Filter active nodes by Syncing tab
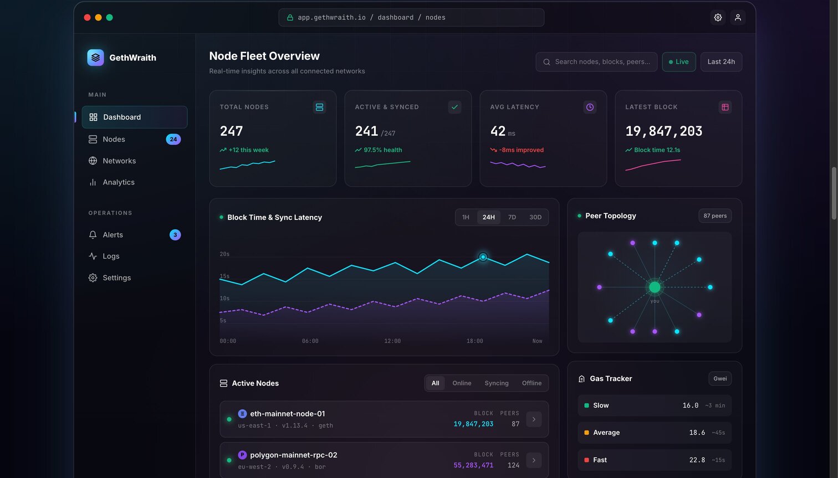The width and height of the screenshot is (838, 478). pyautogui.click(x=497, y=383)
